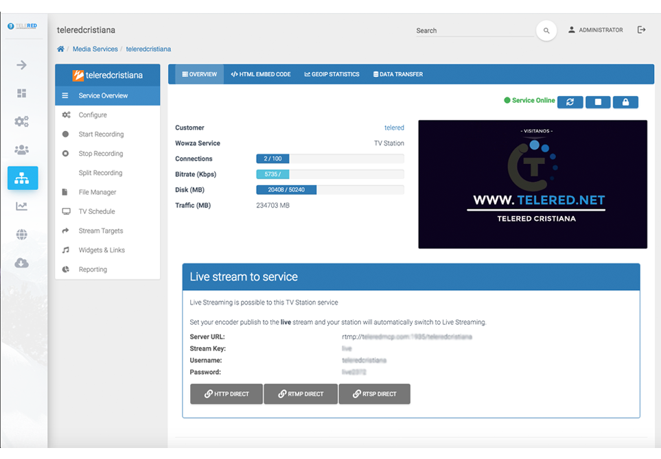Viewport: 661px width, 459px height.
Task: Click the RTMP Direct button
Action: 301,394
